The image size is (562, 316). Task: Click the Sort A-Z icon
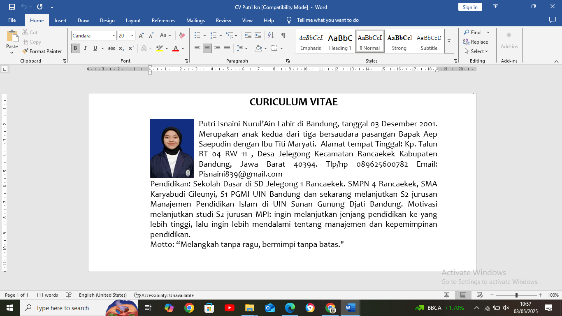click(271, 35)
